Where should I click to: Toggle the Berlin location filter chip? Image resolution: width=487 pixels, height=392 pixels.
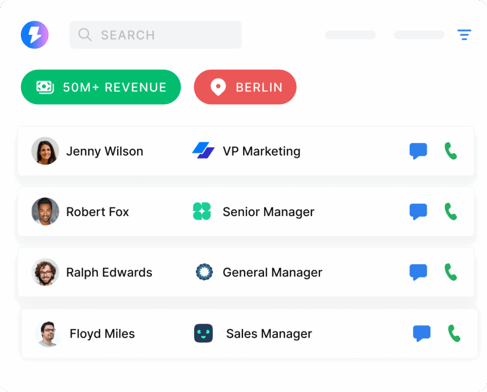(245, 87)
